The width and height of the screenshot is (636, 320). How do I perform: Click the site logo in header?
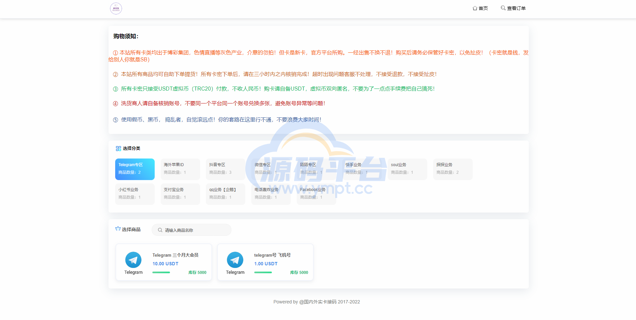(116, 8)
